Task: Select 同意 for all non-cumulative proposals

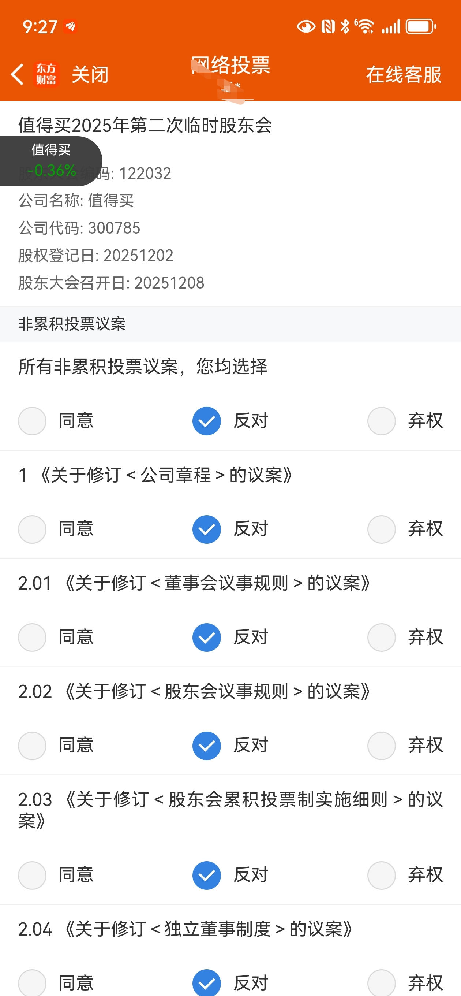Action: tap(33, 421)
